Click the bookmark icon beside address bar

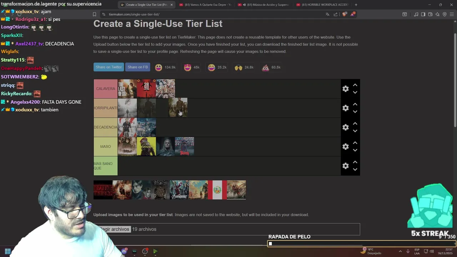[94, 14]
